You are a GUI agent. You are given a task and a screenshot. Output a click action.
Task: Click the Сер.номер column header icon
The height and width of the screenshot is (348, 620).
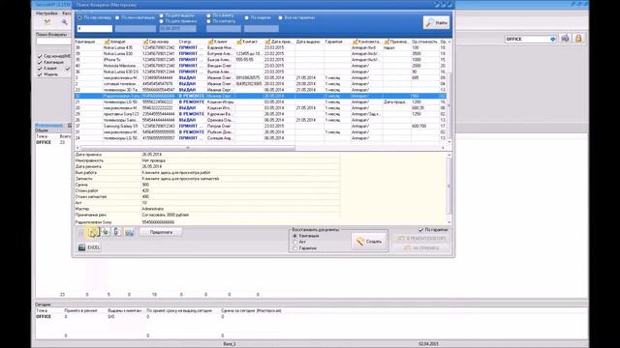click(x=146, y=42)
